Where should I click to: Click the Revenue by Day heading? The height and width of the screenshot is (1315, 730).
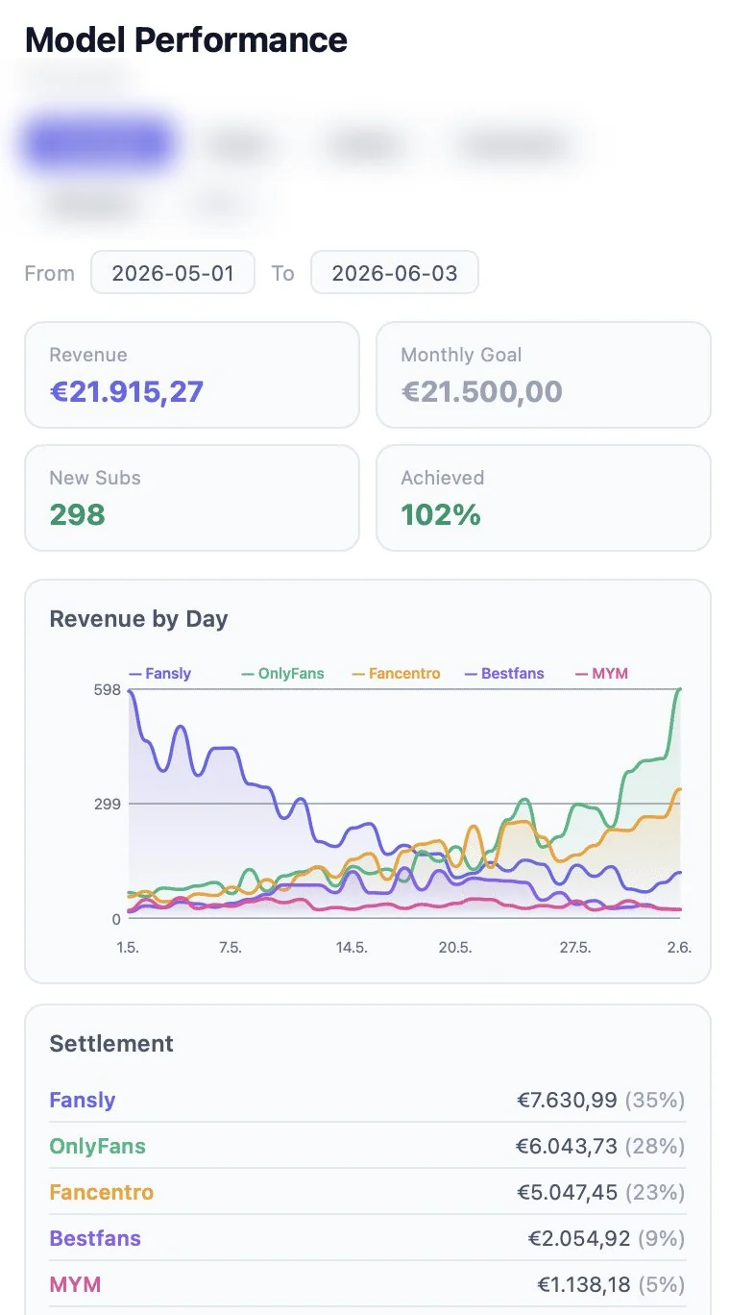(138, 619)
